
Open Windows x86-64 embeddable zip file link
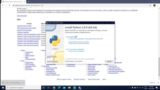(29, 34)
